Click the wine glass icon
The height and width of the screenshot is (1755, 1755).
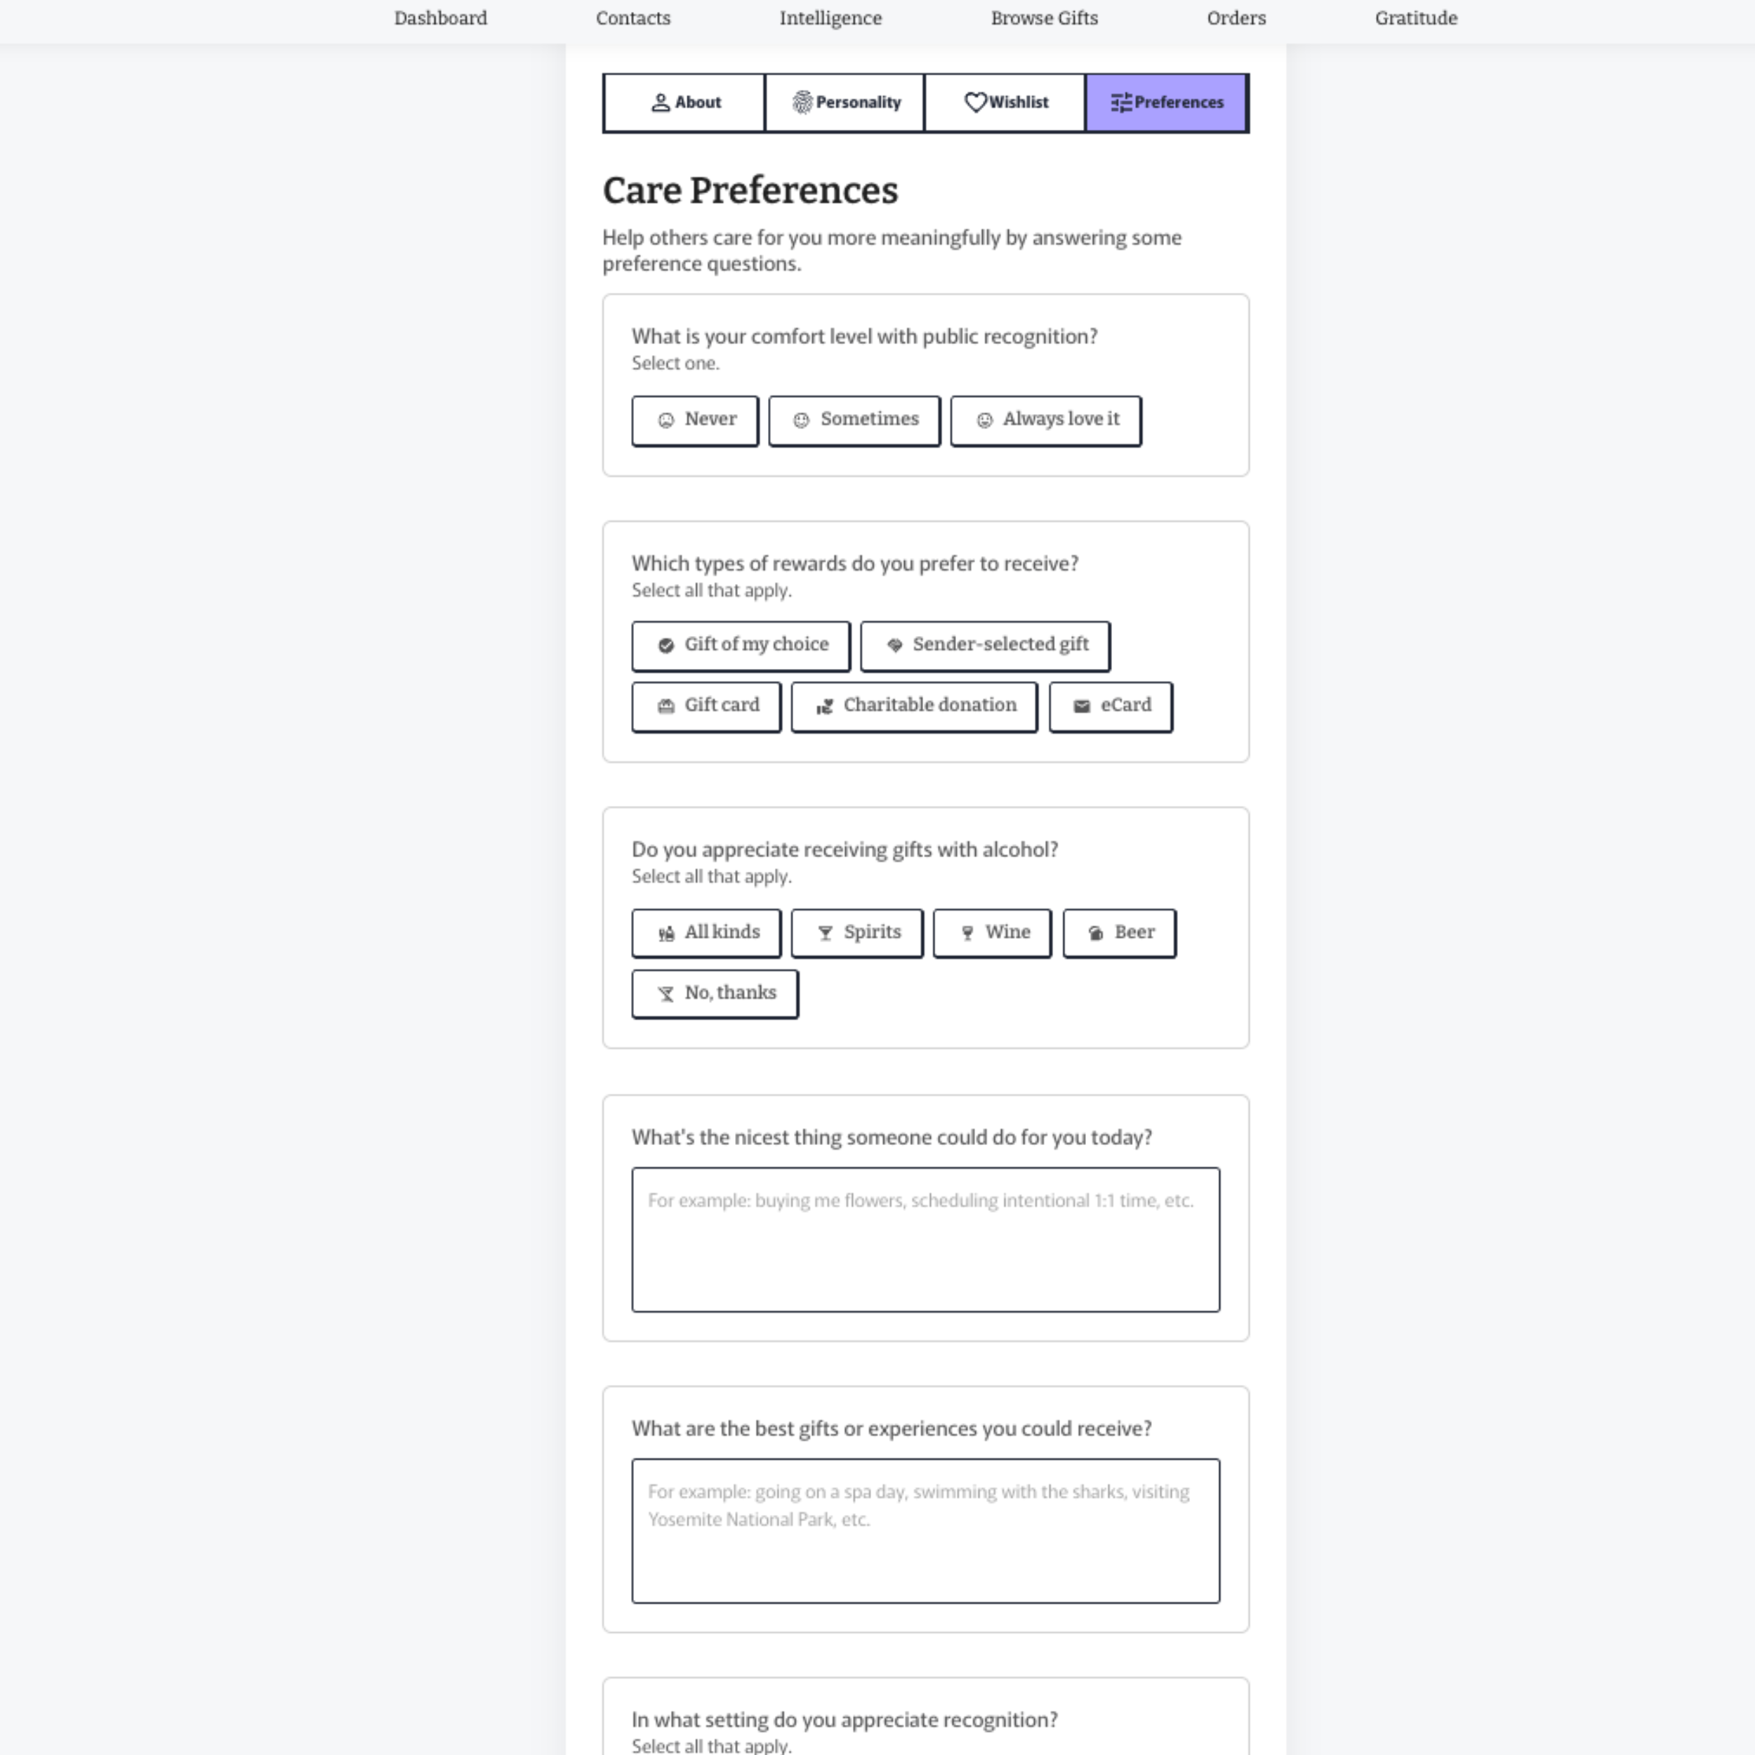pyautogui.click(x=967, y=934)
